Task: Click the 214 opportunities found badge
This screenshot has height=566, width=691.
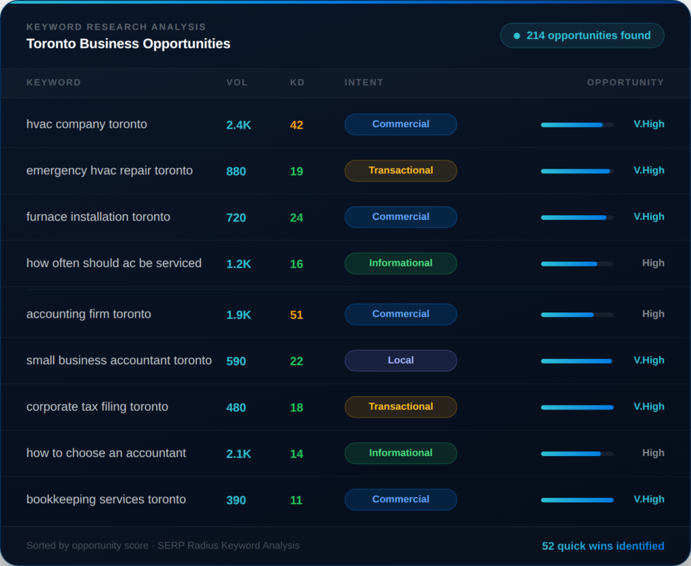Action: [582, 35]
